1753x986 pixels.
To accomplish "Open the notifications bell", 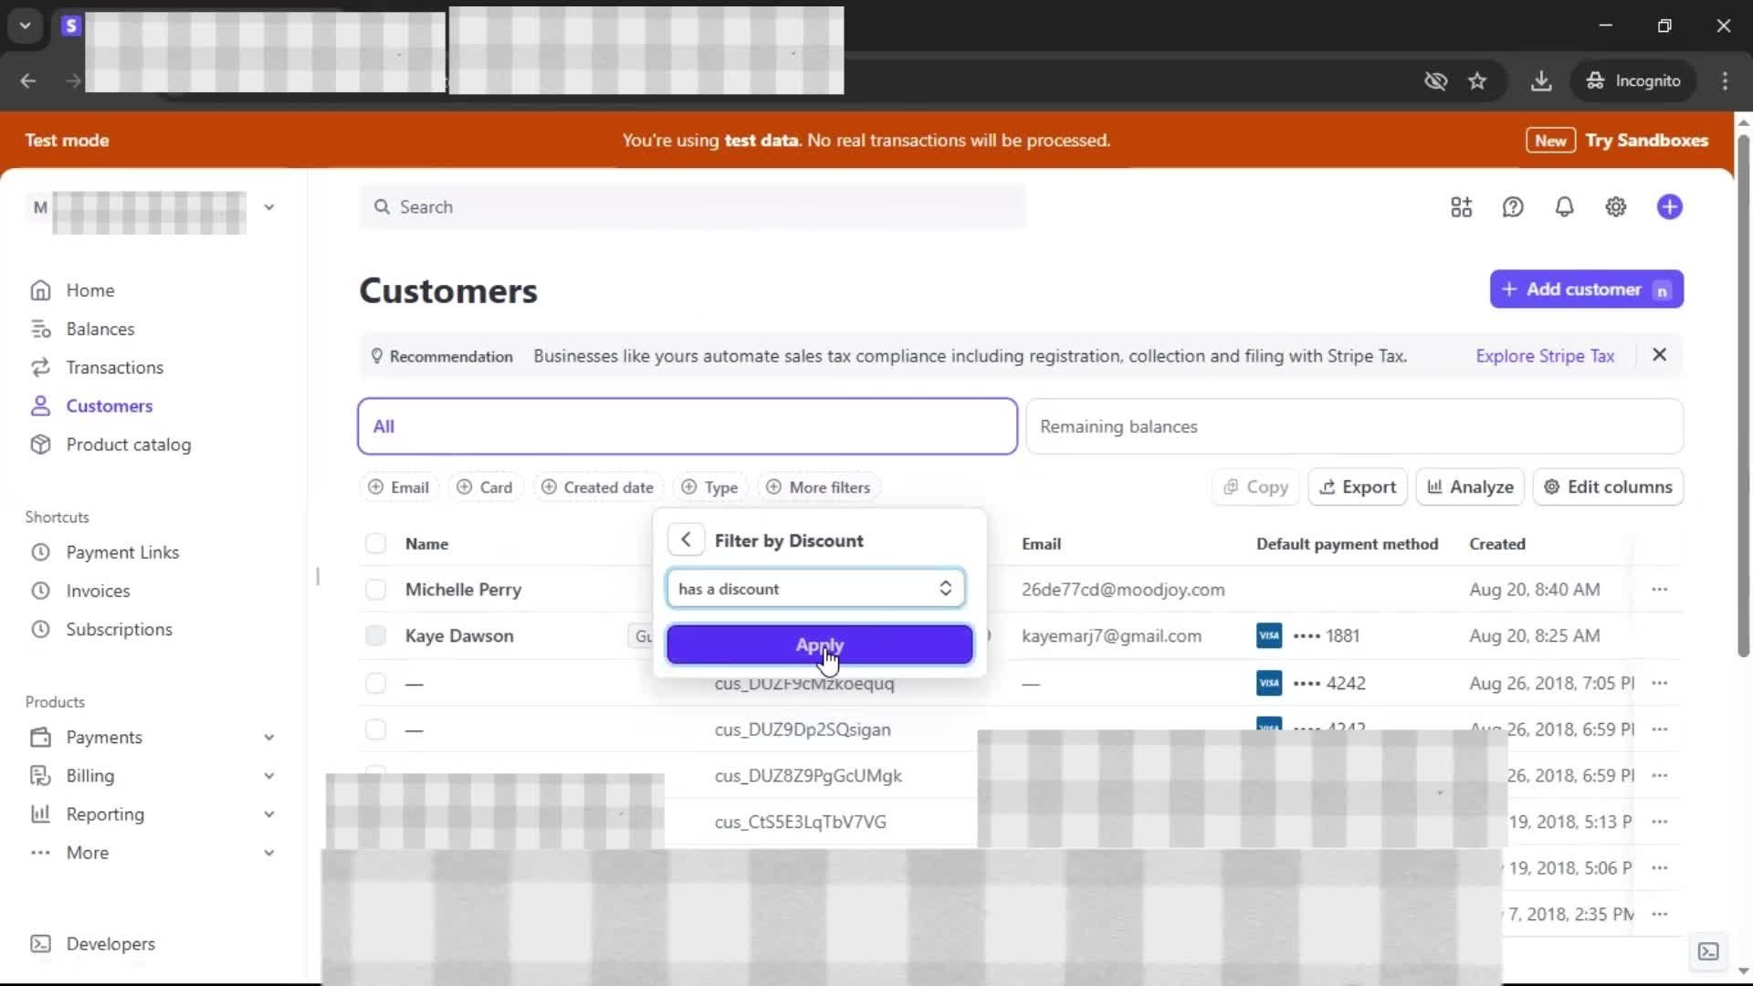I will click(x=1564, y=207).
